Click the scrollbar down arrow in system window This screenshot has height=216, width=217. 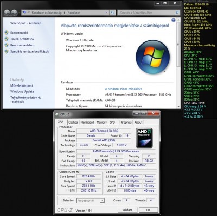[178, 107]
